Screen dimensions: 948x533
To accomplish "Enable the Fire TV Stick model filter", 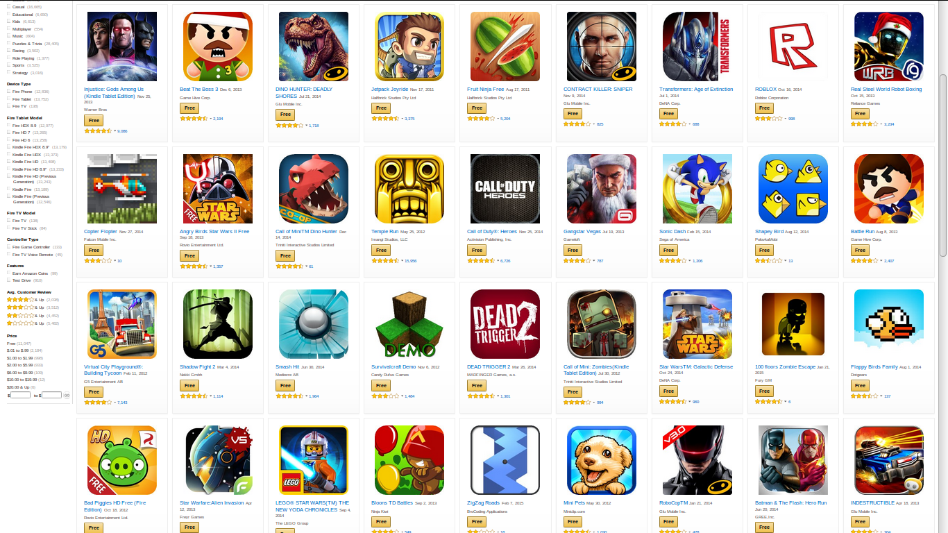I will pos(9,228).
